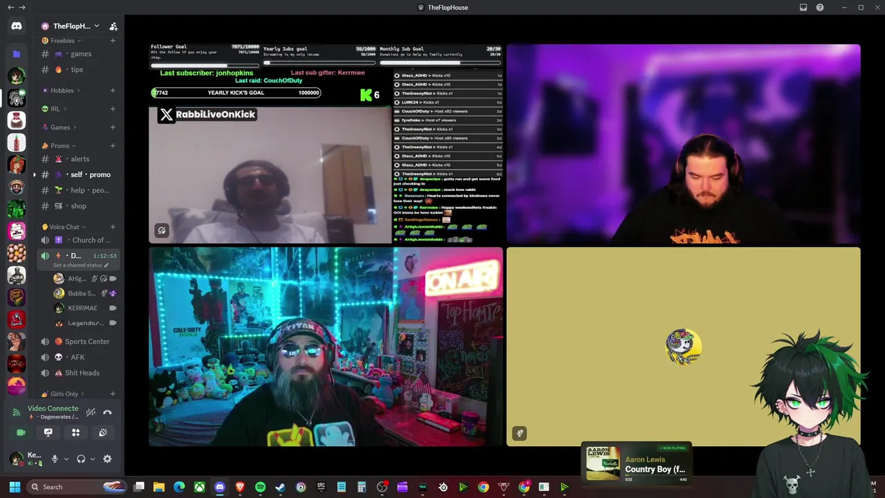Collapse the Freebies category
885x498 pixels.
(62, 41)
